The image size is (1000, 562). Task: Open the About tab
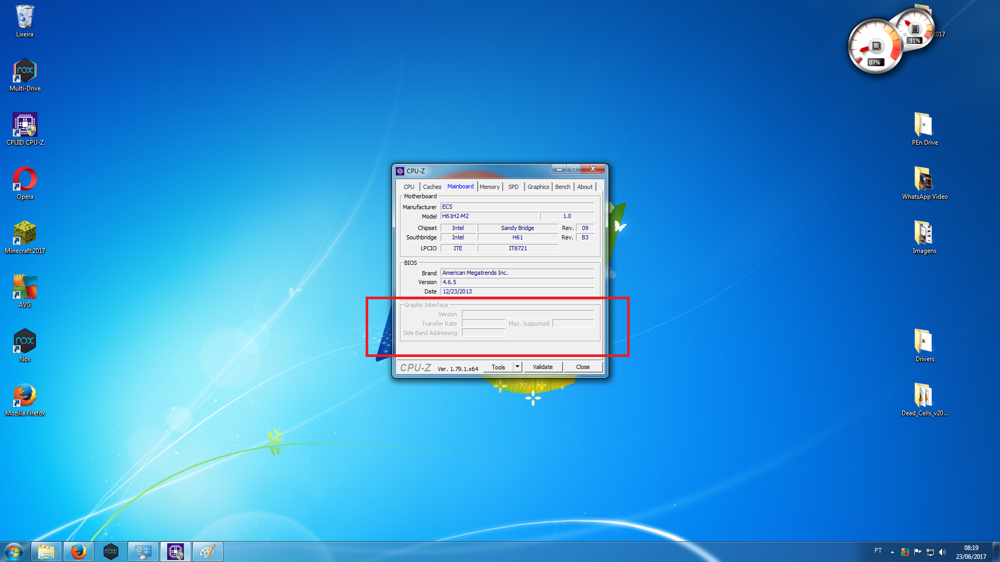click(x=585, y=187)
